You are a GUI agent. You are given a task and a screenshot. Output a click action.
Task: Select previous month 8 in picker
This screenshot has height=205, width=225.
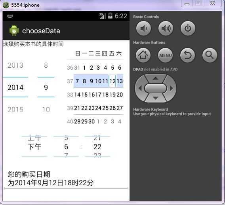[46, 65]
